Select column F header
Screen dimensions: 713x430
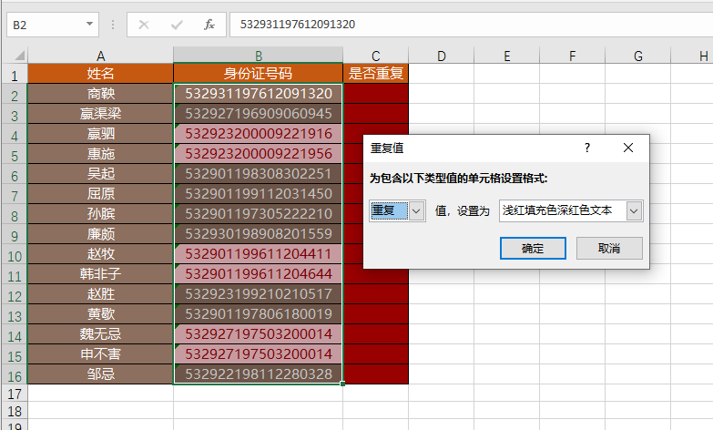coord(572,56)
